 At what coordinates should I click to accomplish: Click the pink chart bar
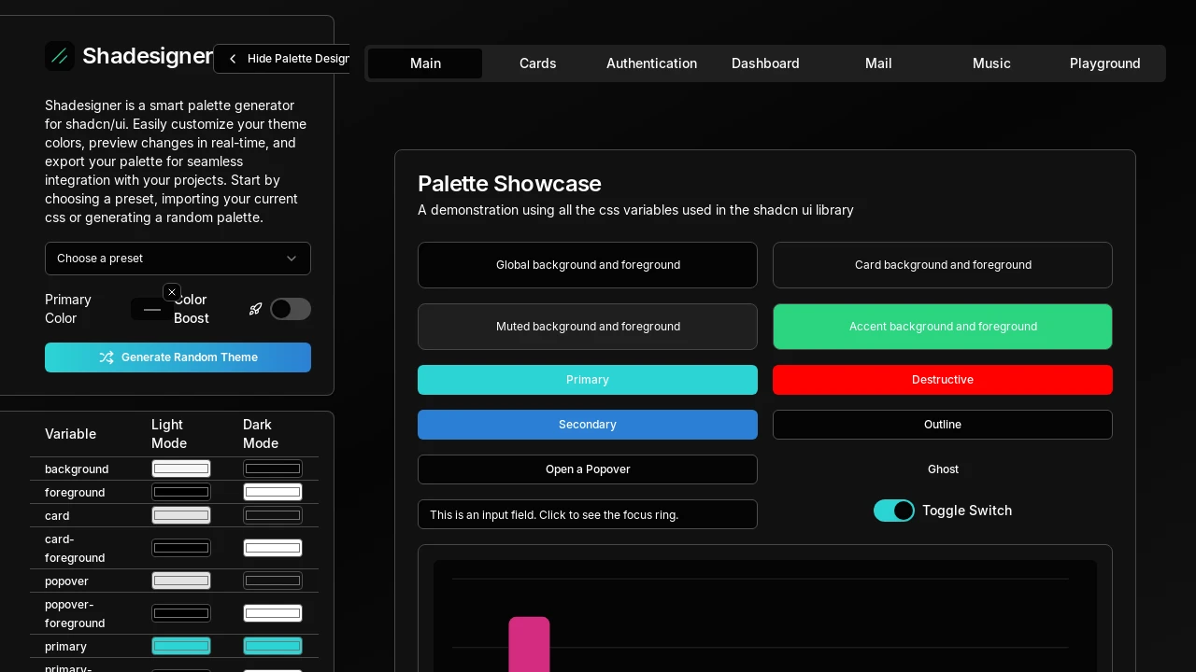529,644
